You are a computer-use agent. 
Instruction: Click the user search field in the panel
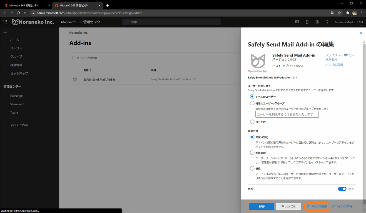pos(287,114)
